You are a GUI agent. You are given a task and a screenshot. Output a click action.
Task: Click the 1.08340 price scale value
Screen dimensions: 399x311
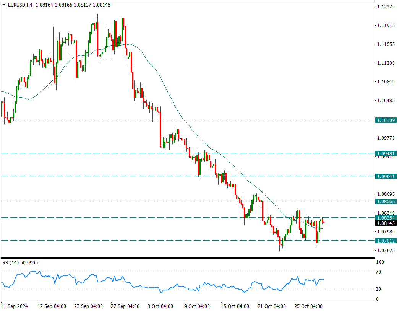click(x=386, y=213)
